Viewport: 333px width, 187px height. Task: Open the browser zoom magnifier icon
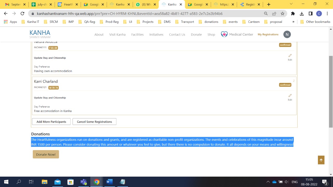pyautogui.click(x=266, y=14)
